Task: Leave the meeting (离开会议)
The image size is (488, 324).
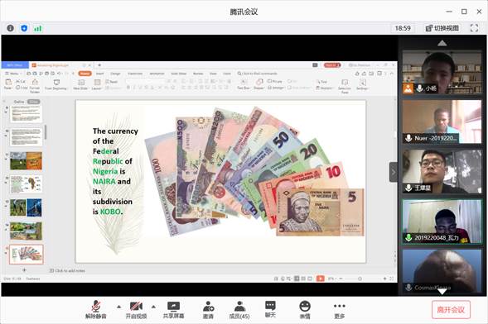Action: [x=451, y=310]
